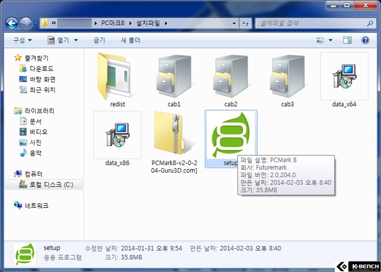Click the setup thumbnail in details pane
The image size is (381, 272).
point(25,254)
